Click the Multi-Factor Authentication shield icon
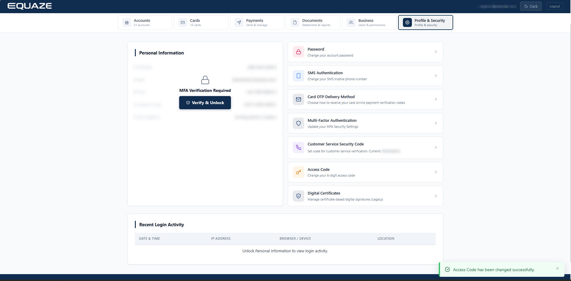The image size is (571, 281). 299,123
